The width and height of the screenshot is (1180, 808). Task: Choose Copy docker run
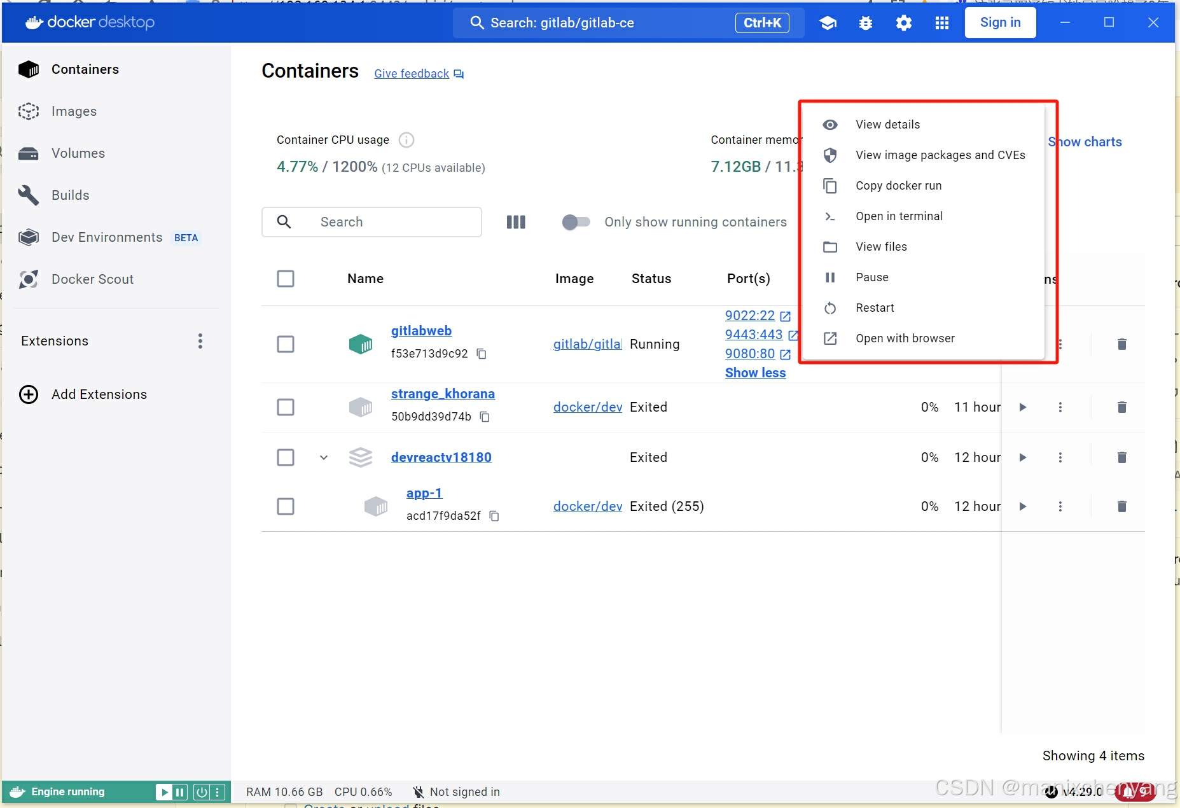[x=923, y=186]
